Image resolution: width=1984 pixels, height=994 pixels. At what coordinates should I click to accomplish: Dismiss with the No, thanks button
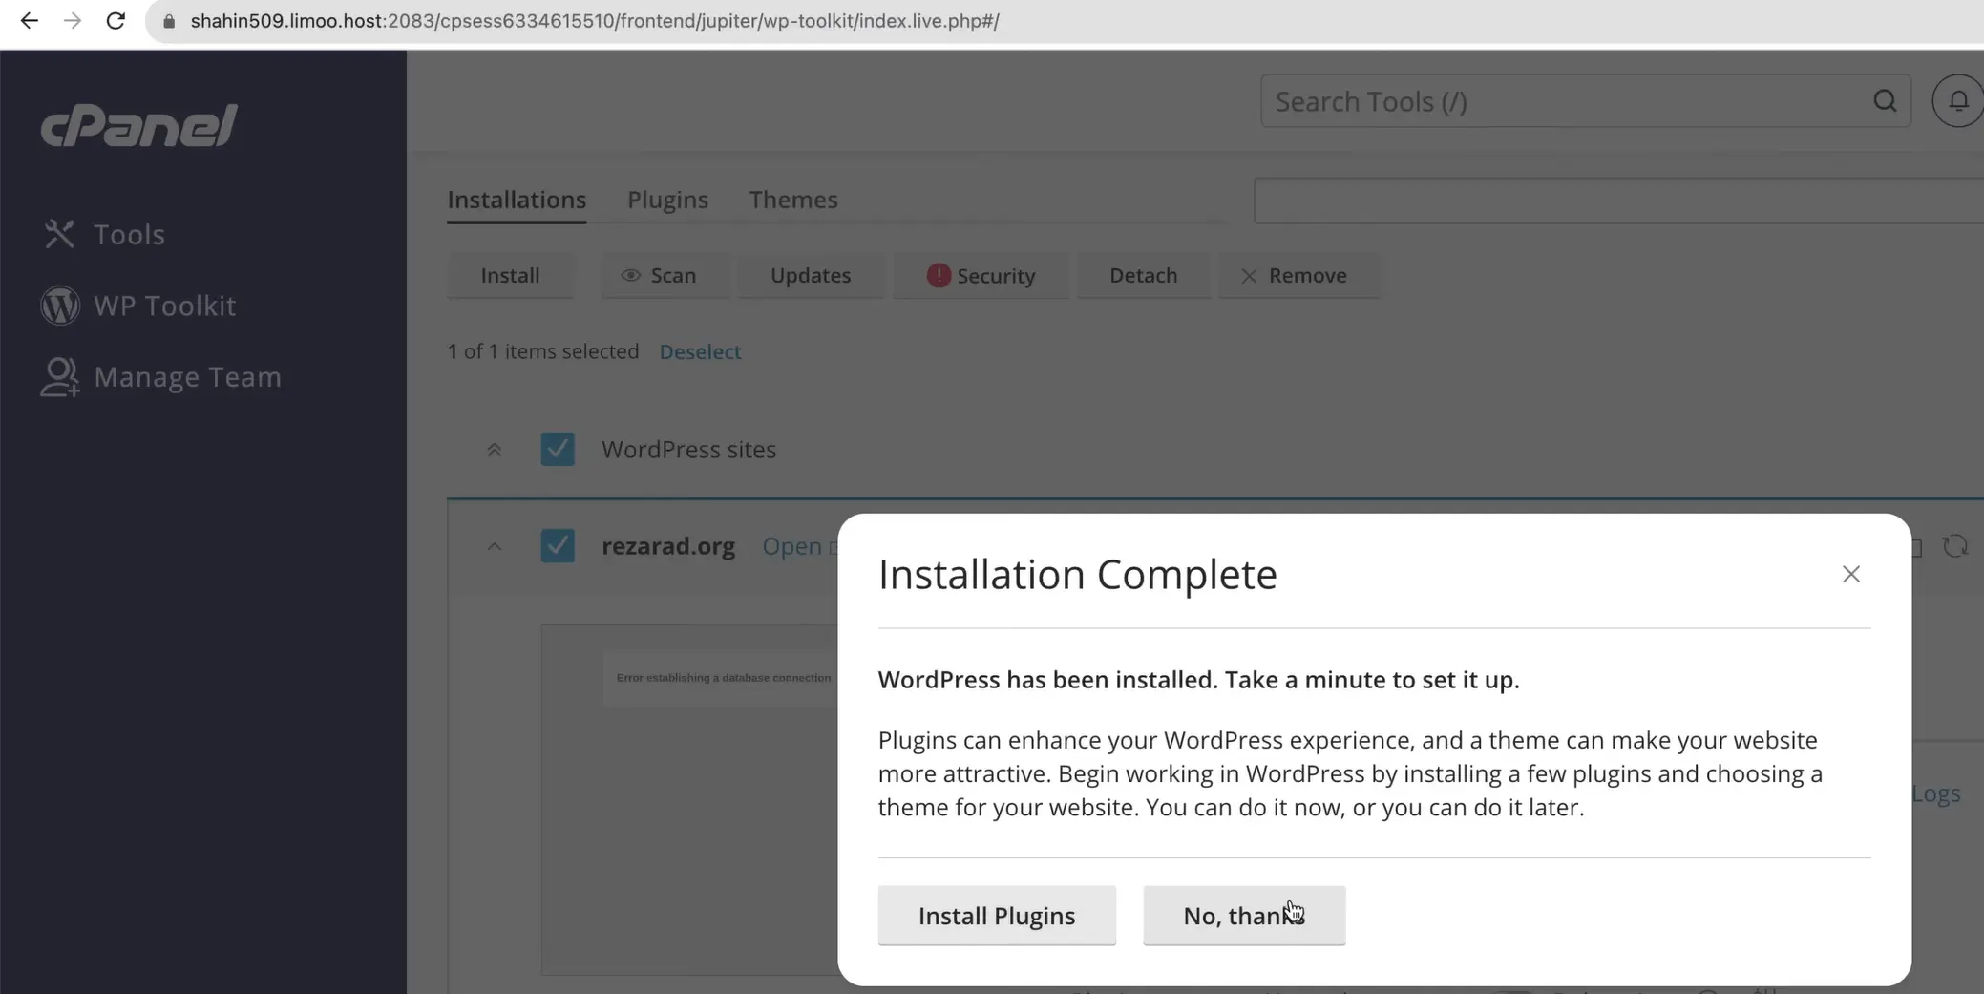pos(1243,916)
